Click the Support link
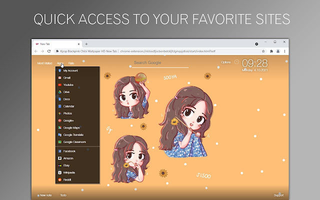 pos(279,195)
